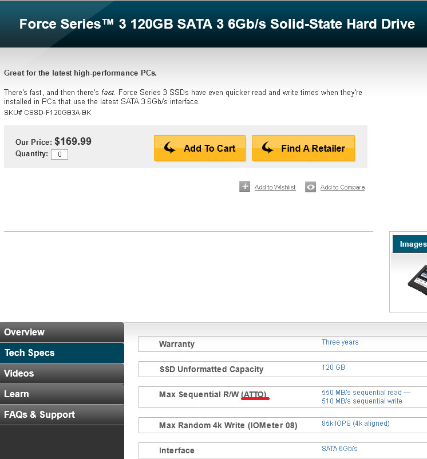Focus the Quantity input field

tap(60, 155)
